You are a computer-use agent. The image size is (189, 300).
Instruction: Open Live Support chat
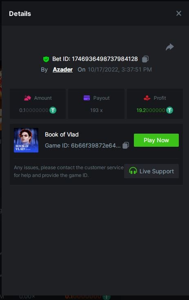tap(151, 171)
